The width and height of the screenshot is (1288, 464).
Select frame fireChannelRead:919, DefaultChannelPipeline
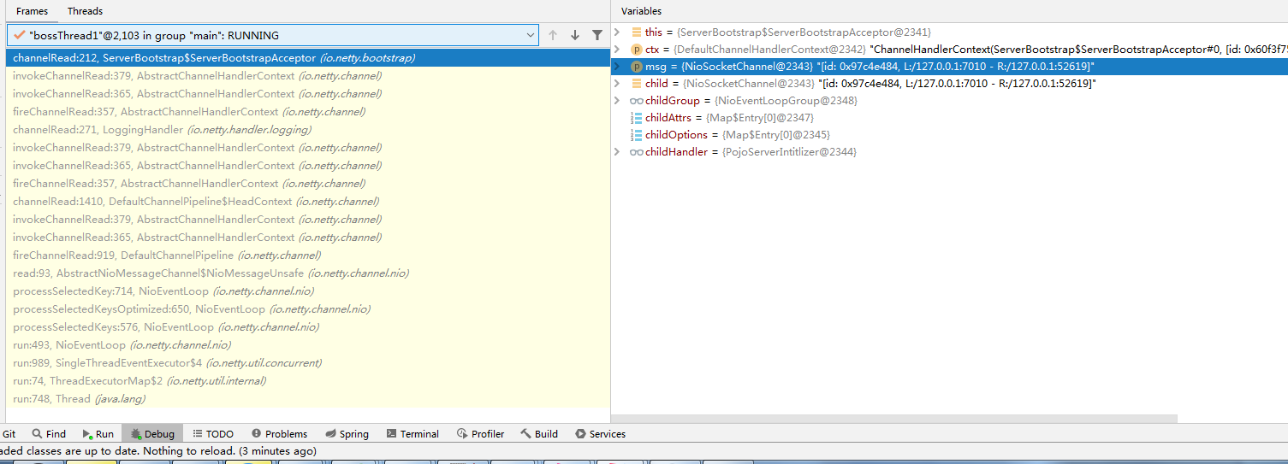tap(308, 255)
